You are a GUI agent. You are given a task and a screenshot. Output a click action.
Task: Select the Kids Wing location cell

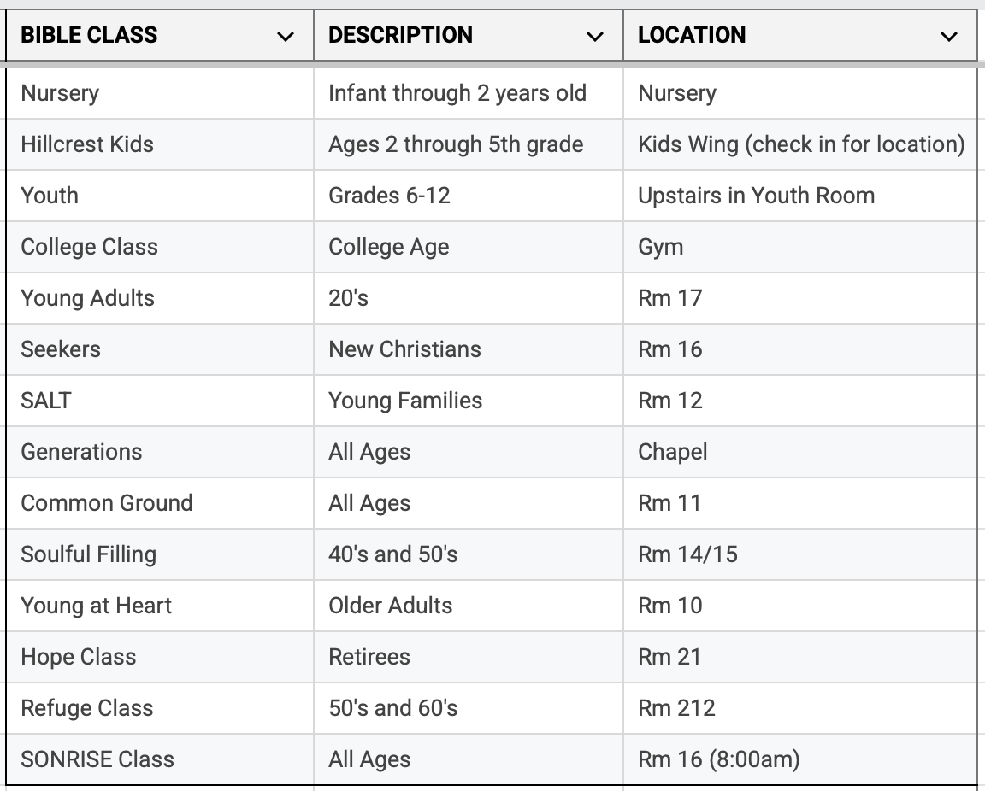[x=800, y=144]
